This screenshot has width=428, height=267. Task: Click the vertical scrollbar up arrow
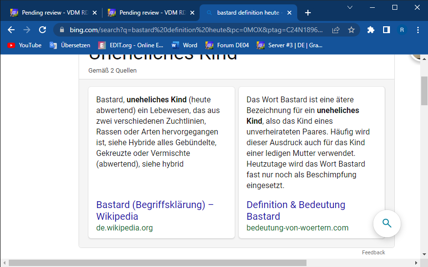[424, 58]
